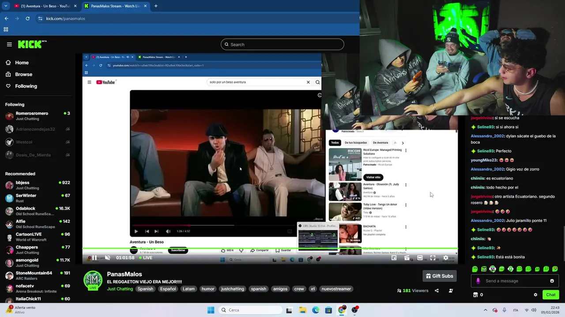Screen dimensions: 565x317
Task: Open browser apps grid icon
Action: (x=6, y=29)
